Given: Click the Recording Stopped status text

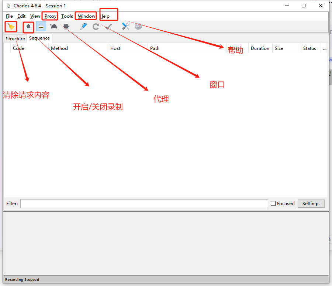Looking at the screenshot, I should pyautogui.click(x=22, y=279).
